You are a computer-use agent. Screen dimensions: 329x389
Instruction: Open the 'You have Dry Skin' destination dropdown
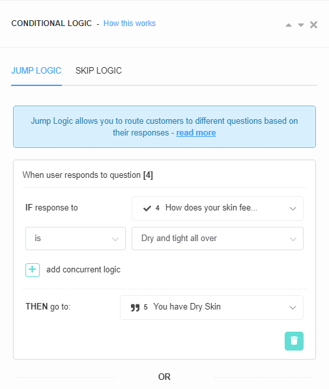pos(212,308)
